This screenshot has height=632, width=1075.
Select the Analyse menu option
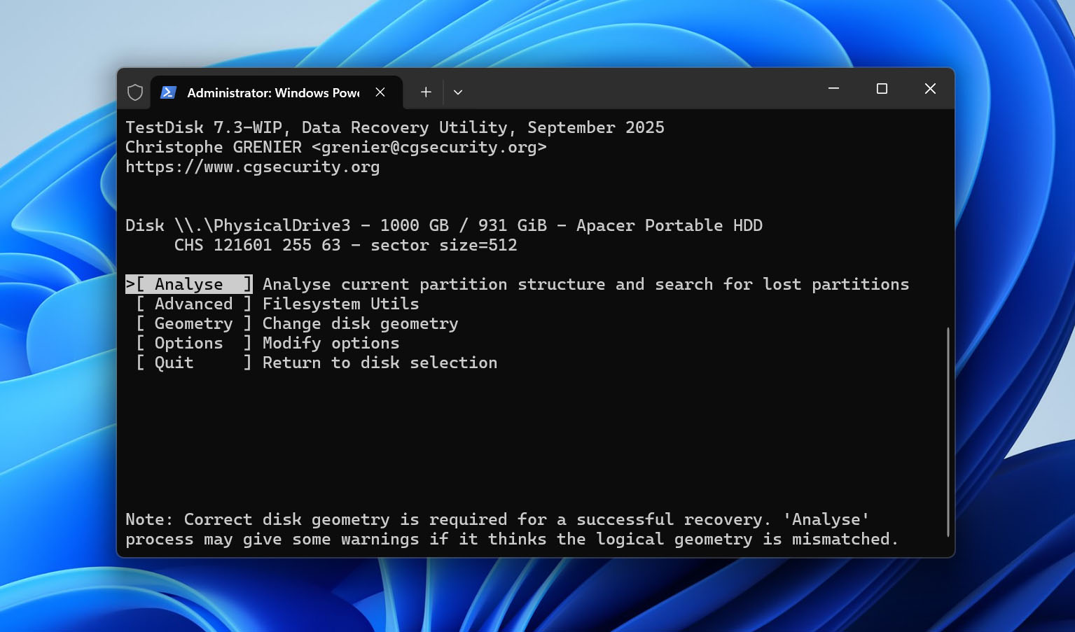[189, 284]
